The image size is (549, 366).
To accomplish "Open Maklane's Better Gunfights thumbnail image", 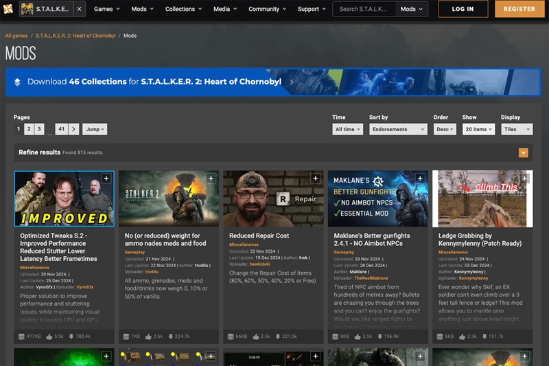I will tap(378, 198).
